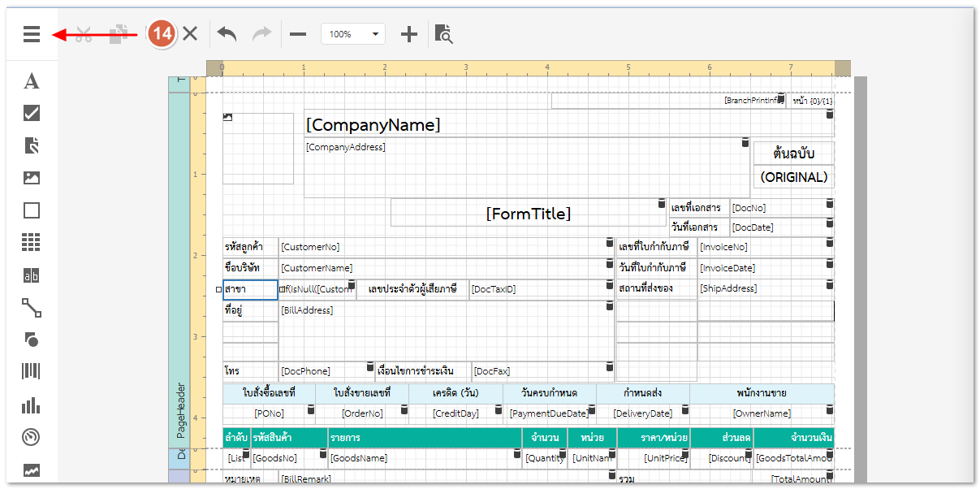Viewport: 980px width, 489px height.
Task: Select the PageHeader band label
Action: click(181, 410)
